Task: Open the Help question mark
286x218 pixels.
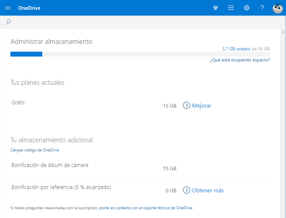Action: pyautogui.click(x=262, y=8)
